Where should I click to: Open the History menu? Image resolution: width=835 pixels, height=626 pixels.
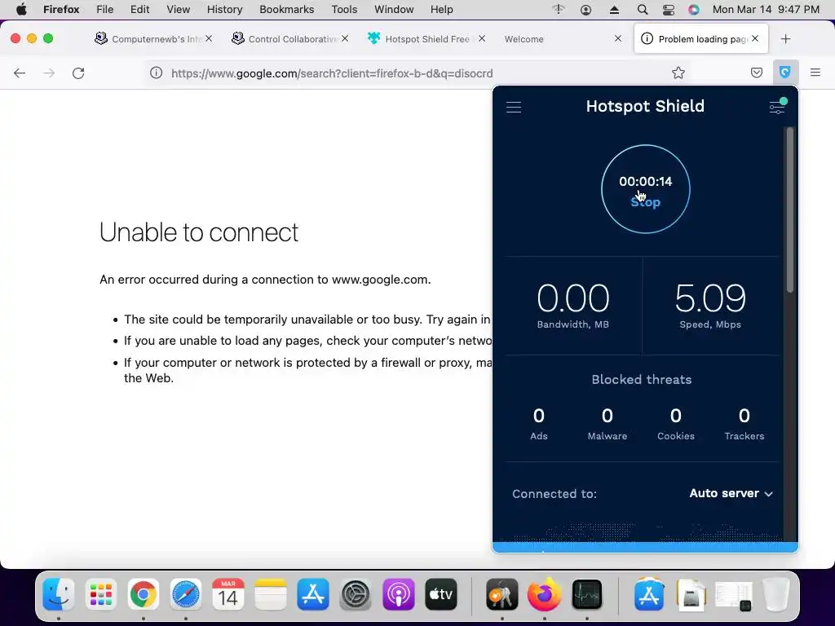(x=224, y=10)
